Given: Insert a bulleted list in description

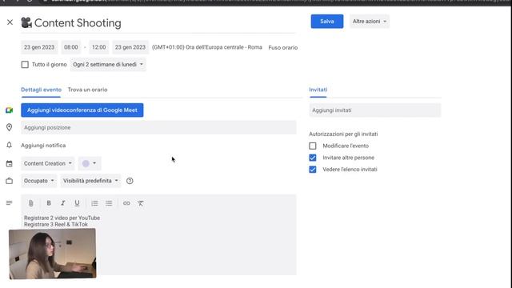Looking at the screenshot, I should pos(109,203).
